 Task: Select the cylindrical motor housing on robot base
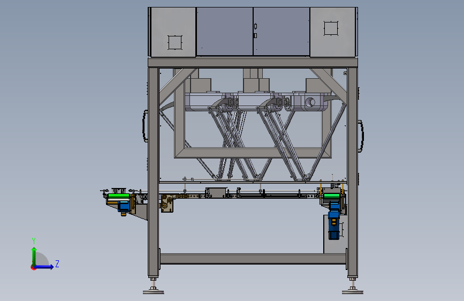point(310,102)
